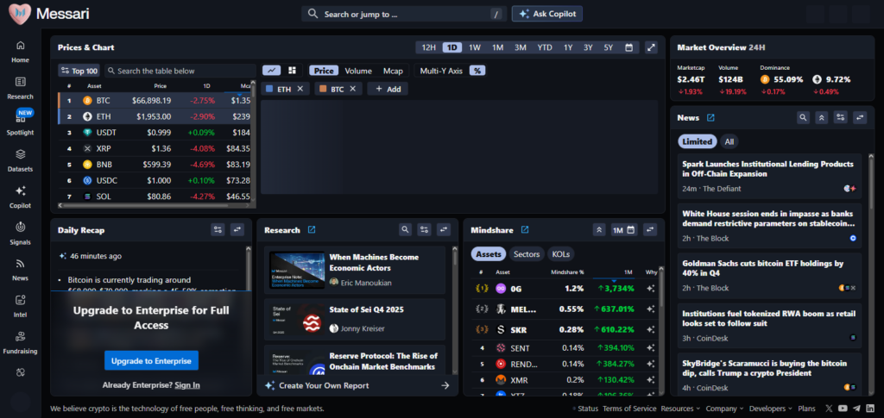Open the calendar date picker in Prices & Chart
The height and width of the screenshot is (418, 884).
[628, 47]
